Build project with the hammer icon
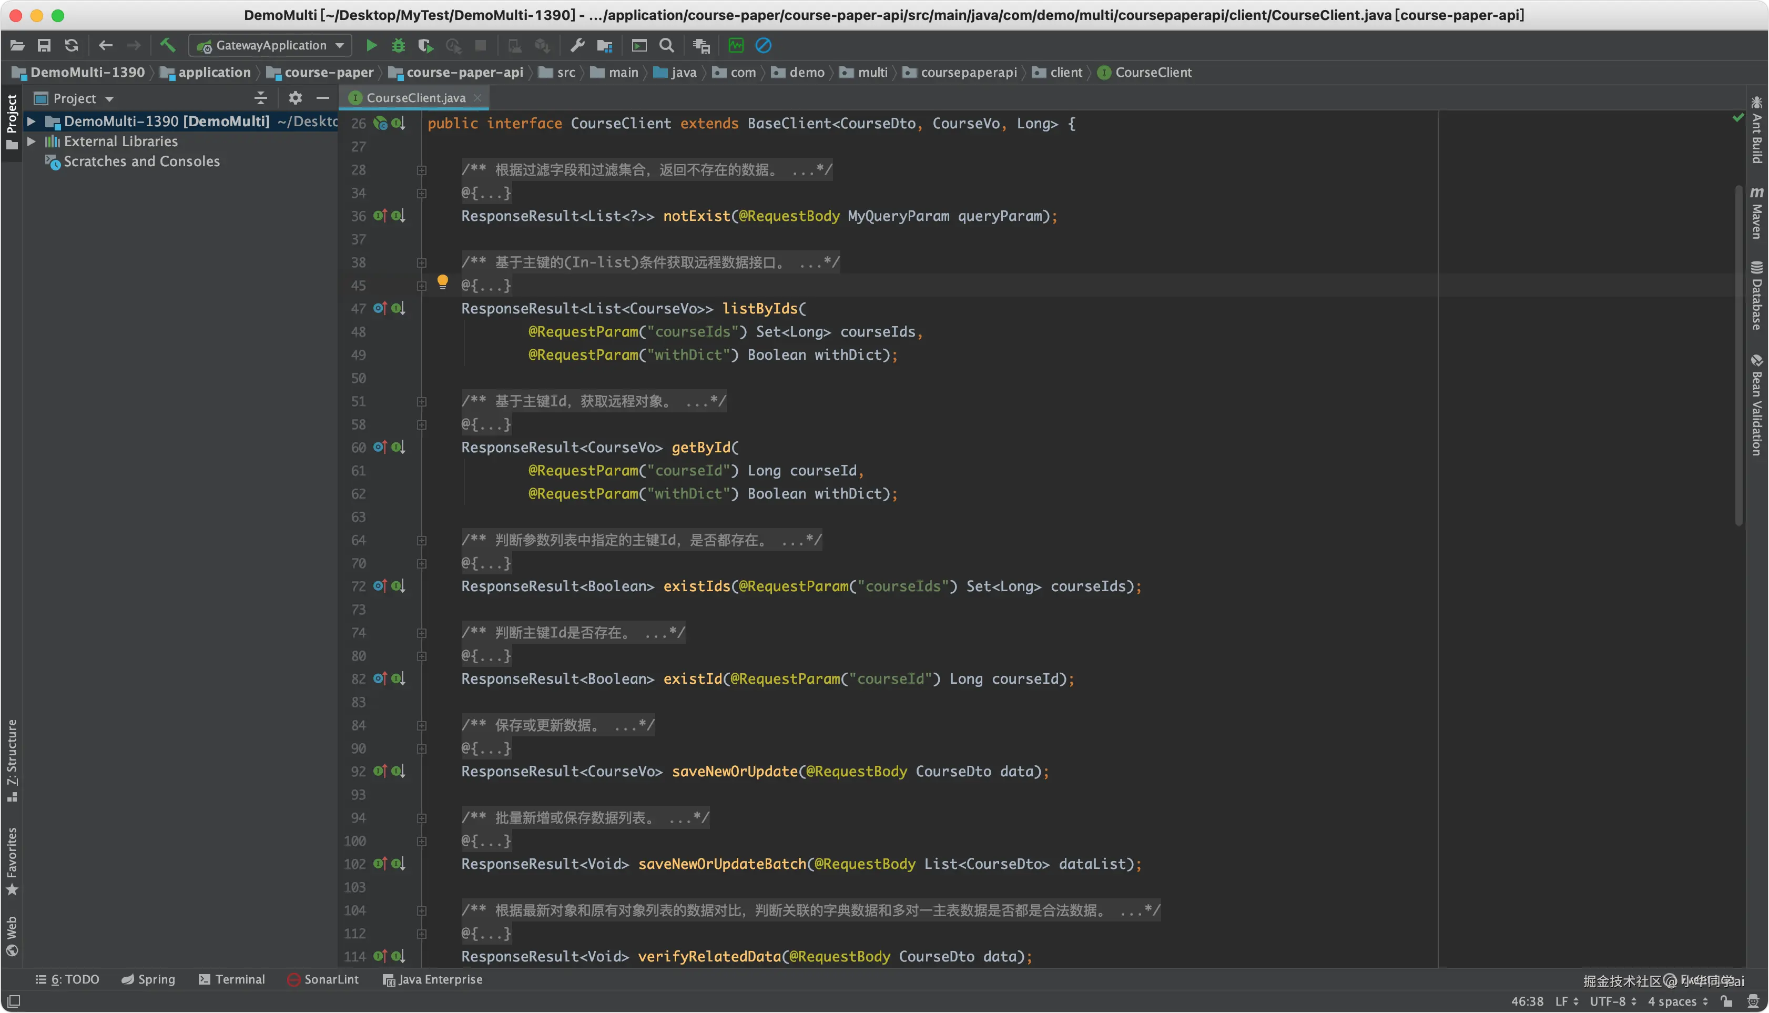The width and height of the screenshot is (1769, 1013). (168, 45)
